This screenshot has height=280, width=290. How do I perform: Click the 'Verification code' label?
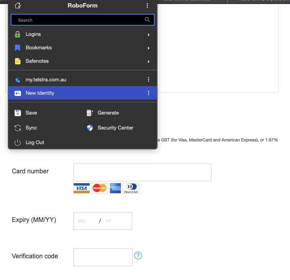pos(35,256)
